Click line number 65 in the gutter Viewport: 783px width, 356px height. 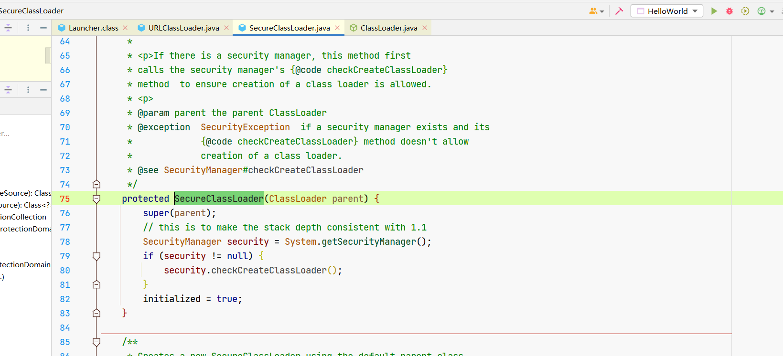(x=65, y=55)
